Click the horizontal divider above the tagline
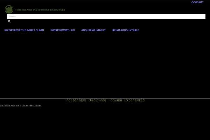210x140 pixels. (x=105, y=98)
